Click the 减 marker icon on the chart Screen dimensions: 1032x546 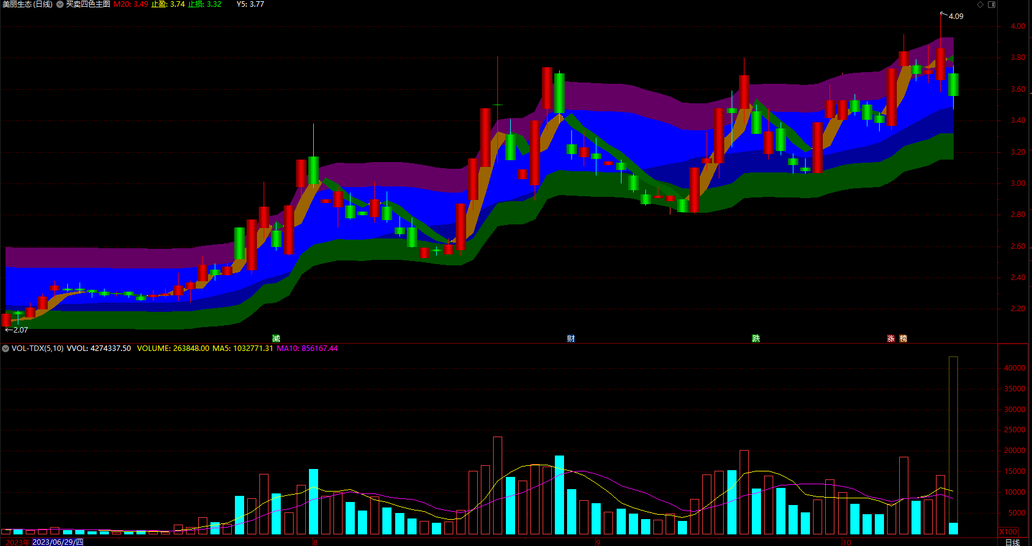pyautogui.click(x=276, y=338)
